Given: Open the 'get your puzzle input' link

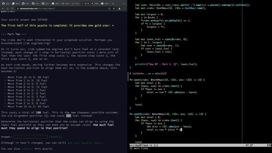Looking at the screenshot, I should click(85, 143).
